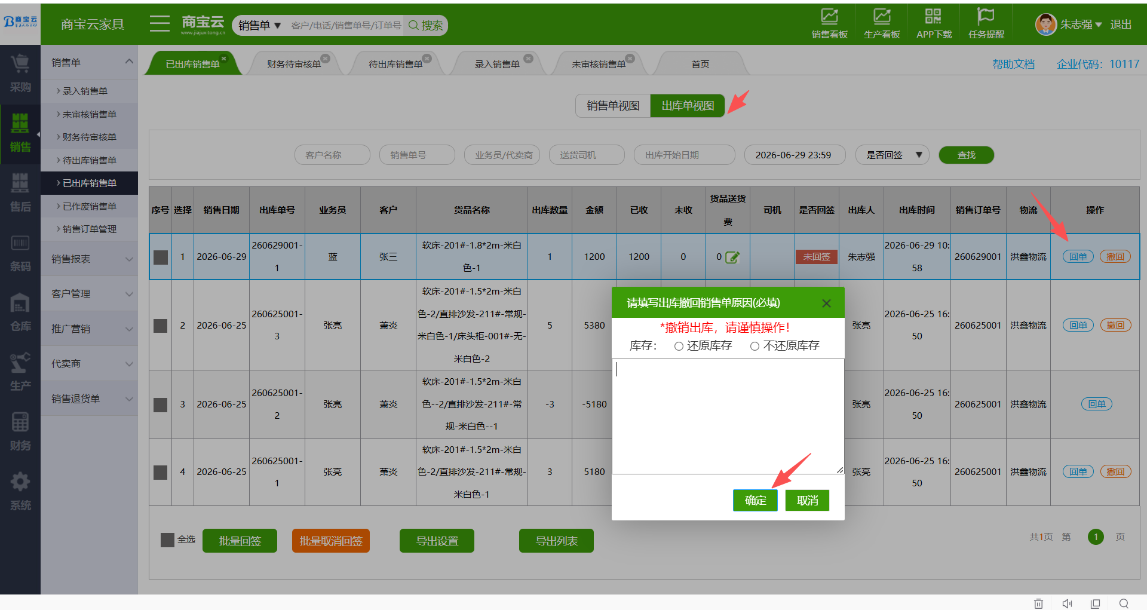Screen dimensions: 1147x610
Task: Close the 已出库销售单 tab
Action: coord(224,59)
